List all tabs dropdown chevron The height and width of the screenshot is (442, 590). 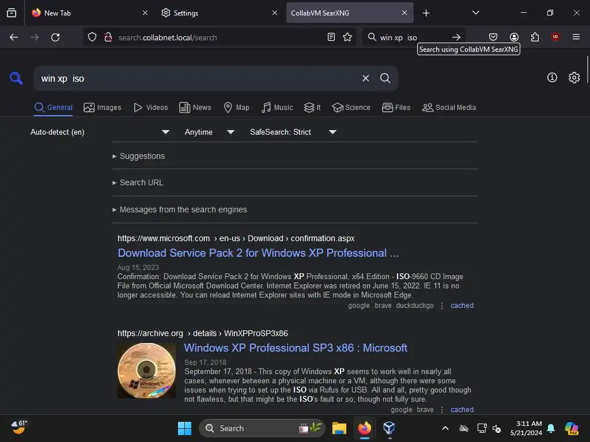[x=475, y=13]
